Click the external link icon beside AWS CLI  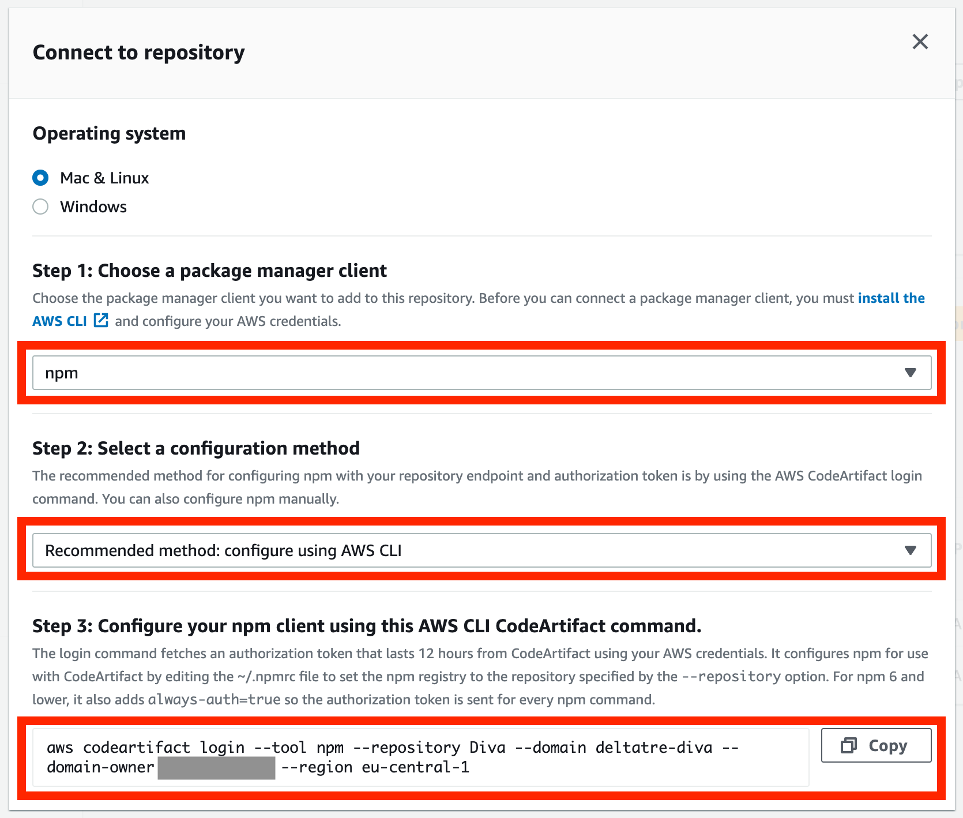(x=101, y=320)
